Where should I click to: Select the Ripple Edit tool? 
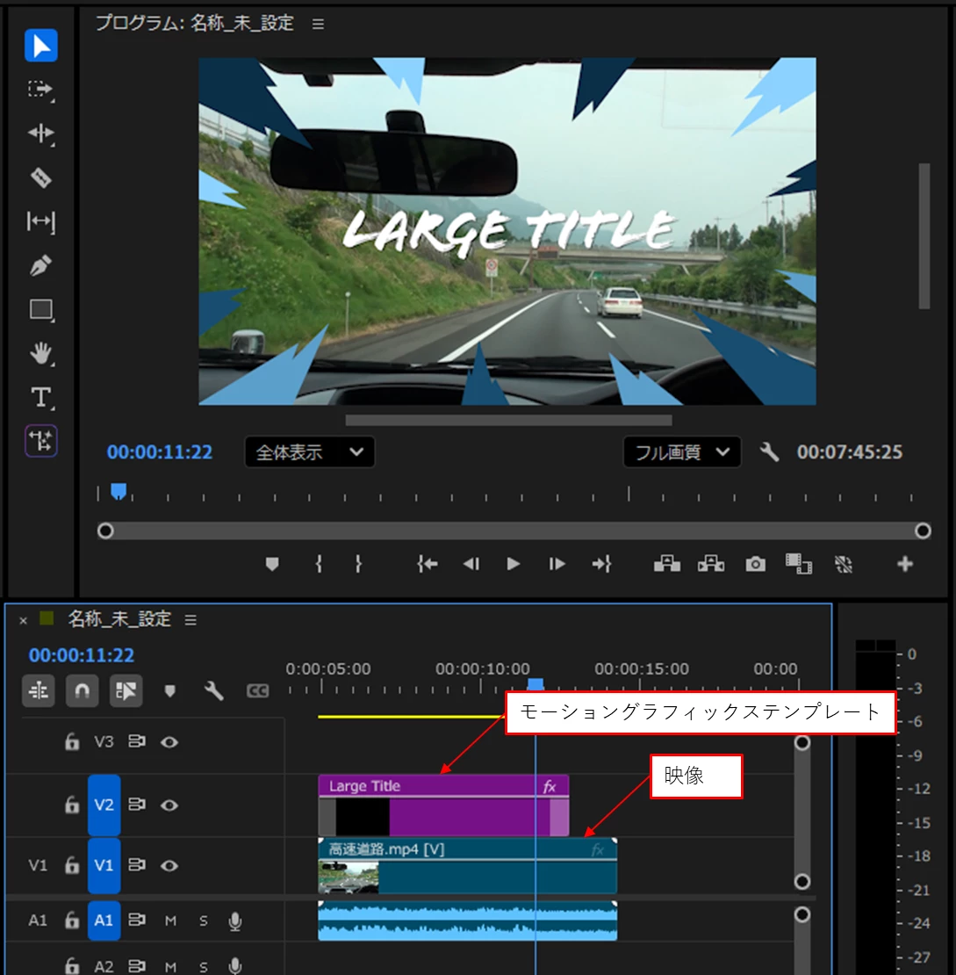(41, 133)
